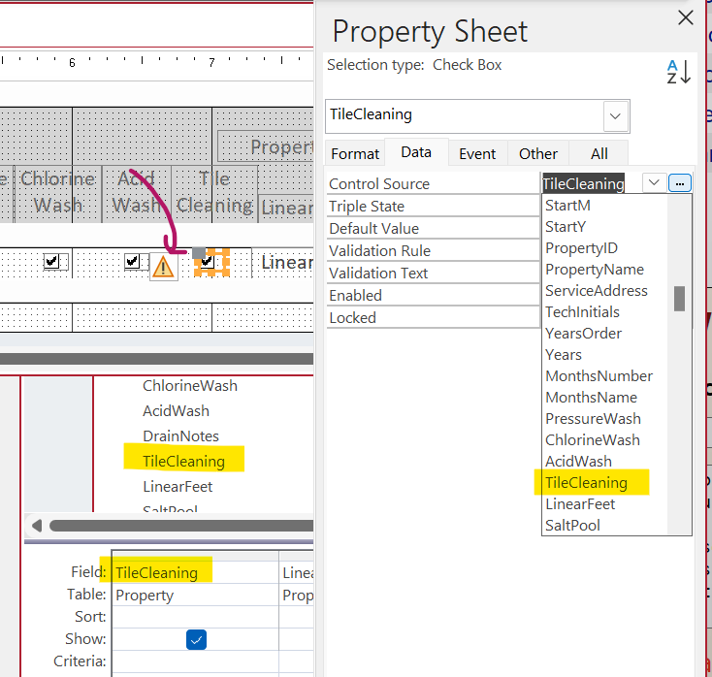Click the Control Source build ellipsis button
Viewport: 712px width, 677px height.
(x=680, y=183)
